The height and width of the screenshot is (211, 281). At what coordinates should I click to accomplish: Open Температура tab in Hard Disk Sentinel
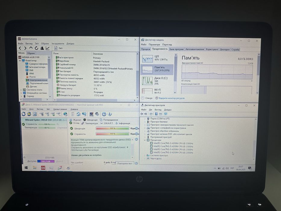point(90,123)
